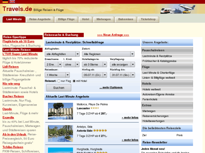Open the Verpflegung 'alle anzeigen' dropdown
The width and height of the screenshot is (205, 153).
(122, 65)
